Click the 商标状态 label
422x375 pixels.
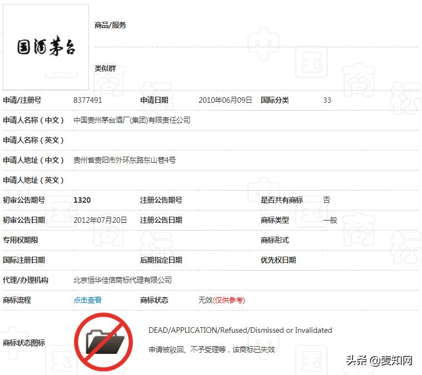click(x=154, y=300)
